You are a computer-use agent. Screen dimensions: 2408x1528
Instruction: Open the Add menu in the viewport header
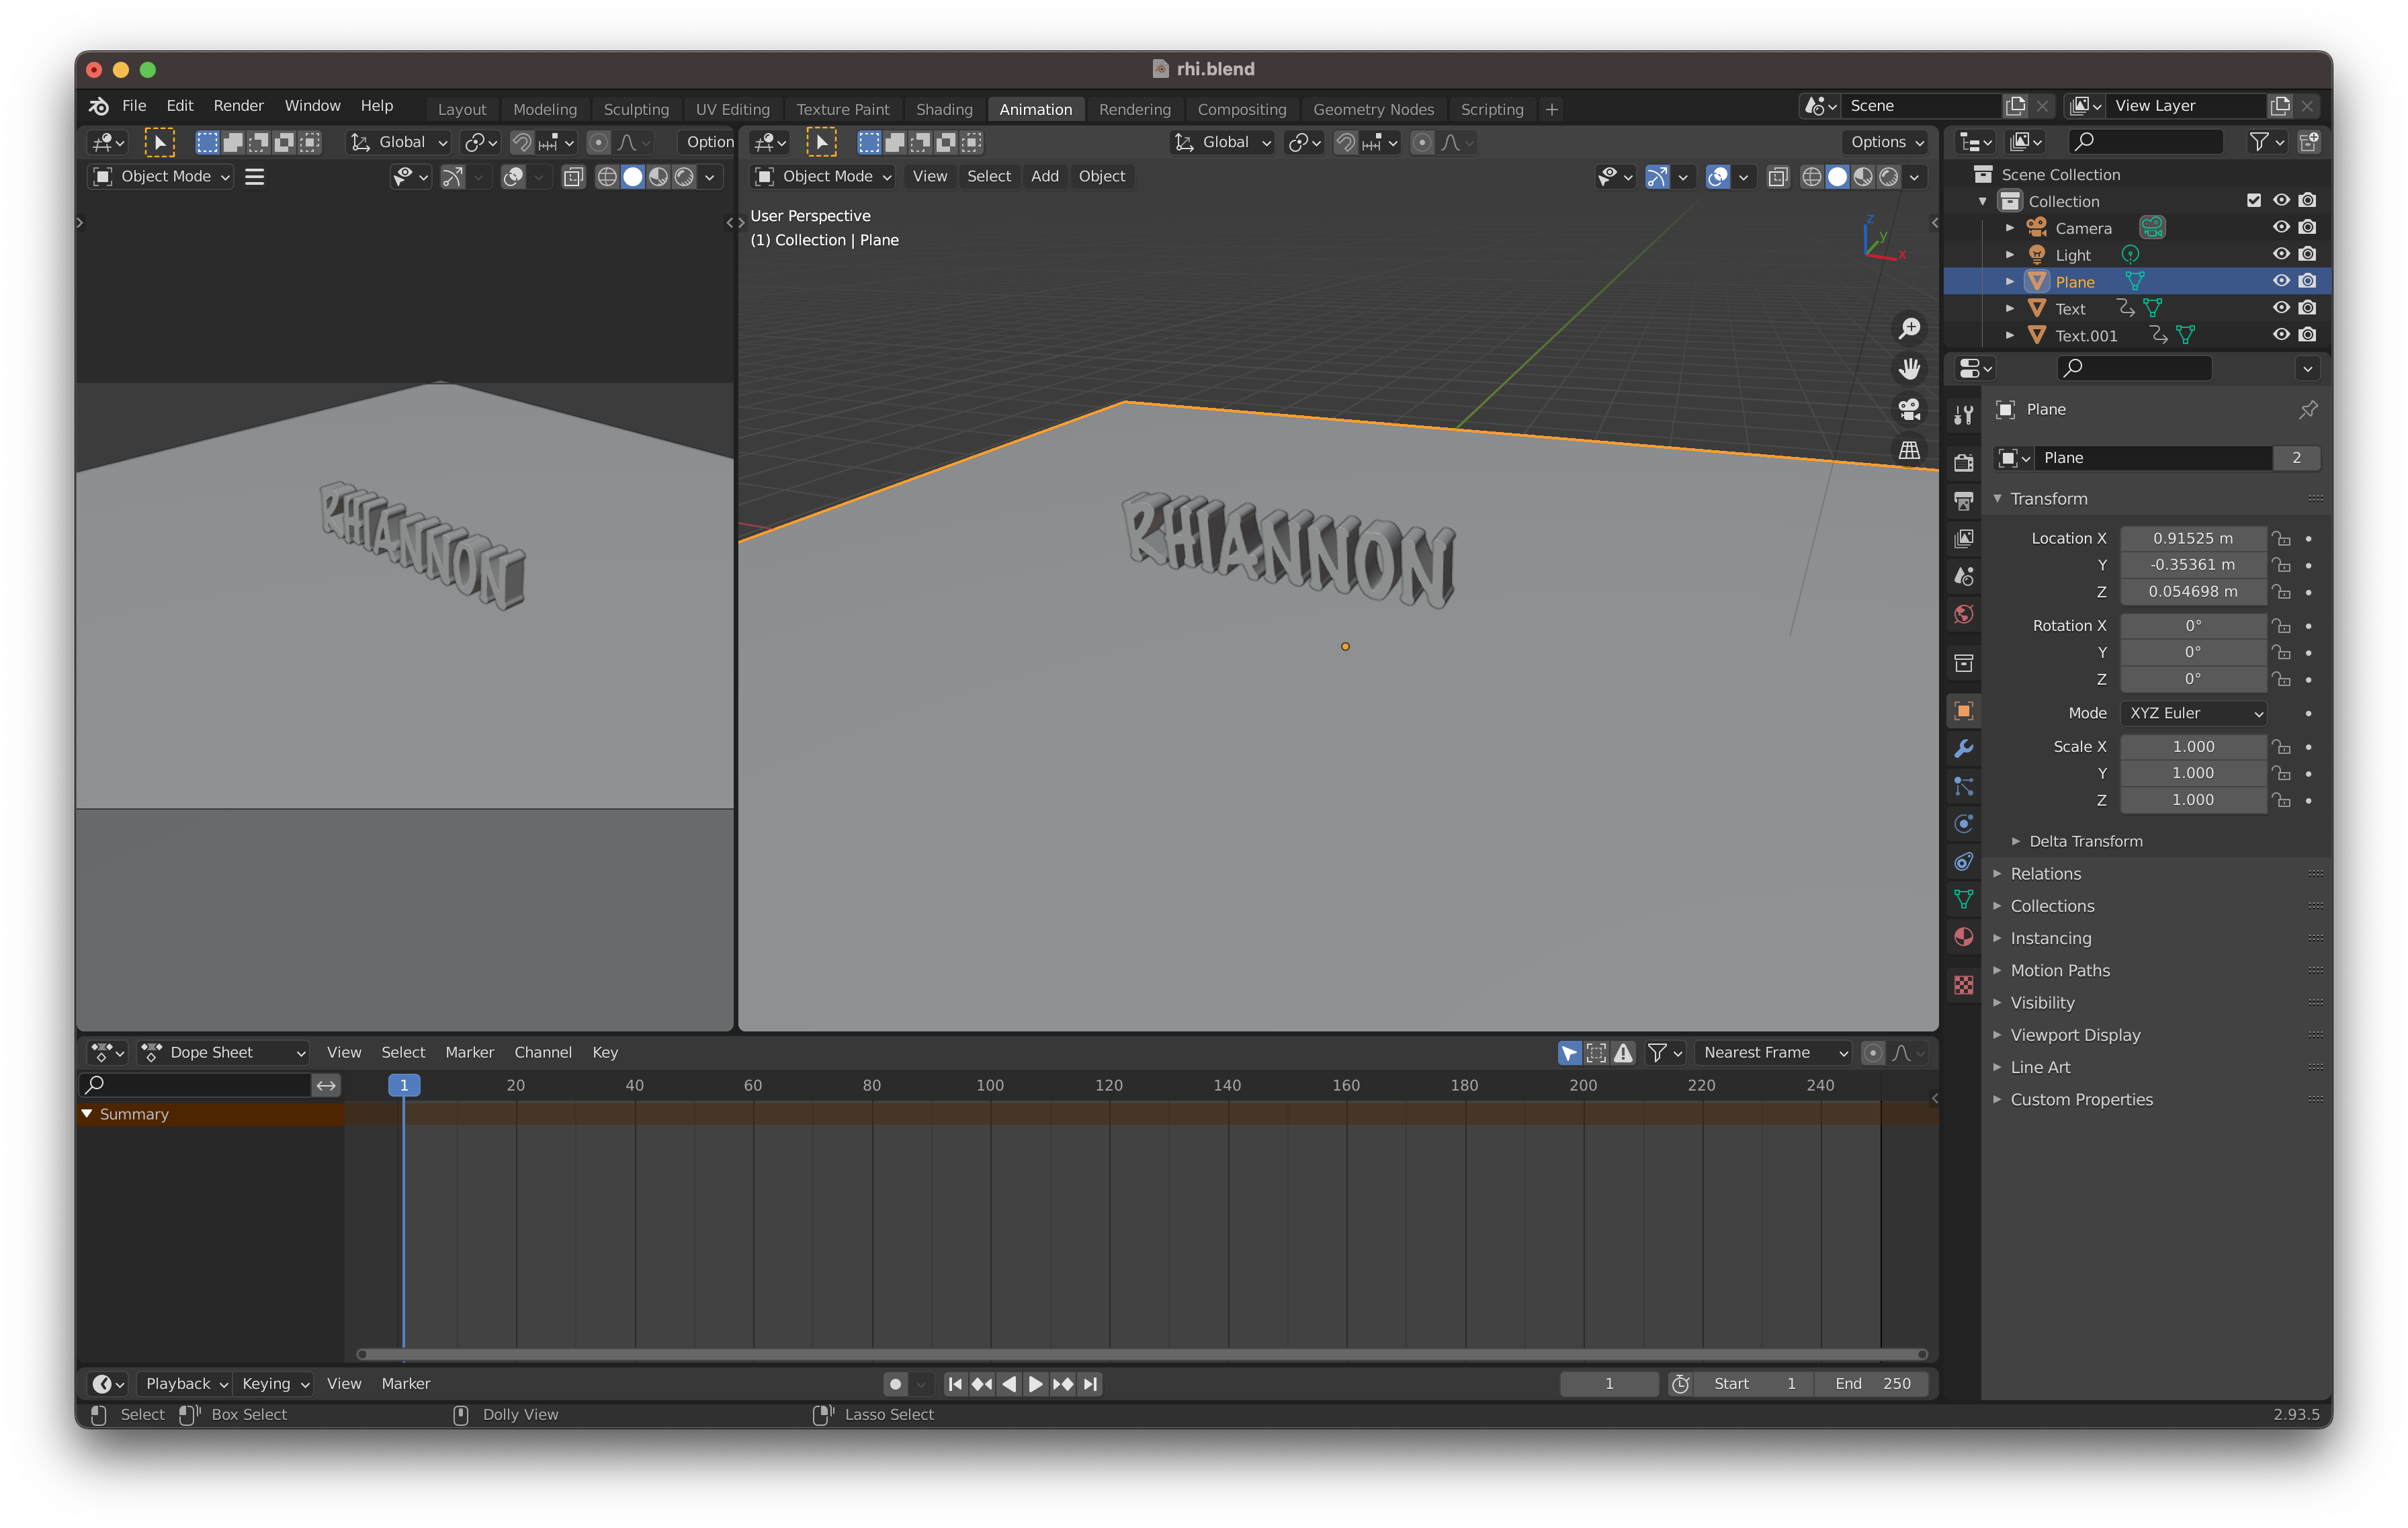1044,176
